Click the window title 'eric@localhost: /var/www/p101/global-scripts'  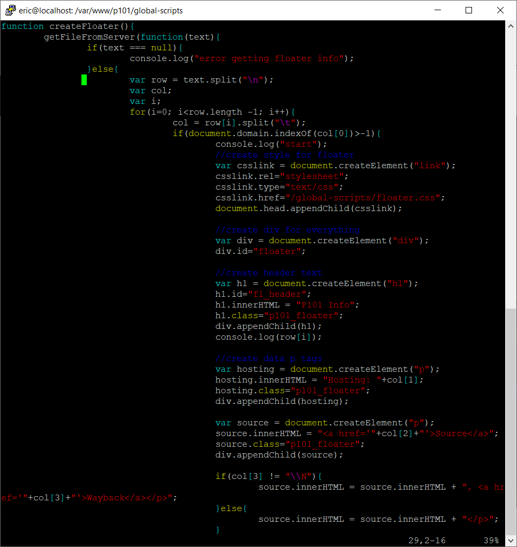click(101, 11)
